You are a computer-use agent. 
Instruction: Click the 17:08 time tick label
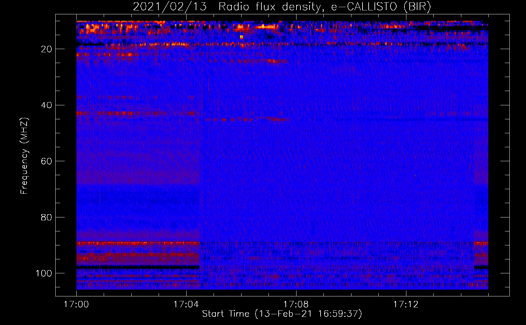[296, 305]
